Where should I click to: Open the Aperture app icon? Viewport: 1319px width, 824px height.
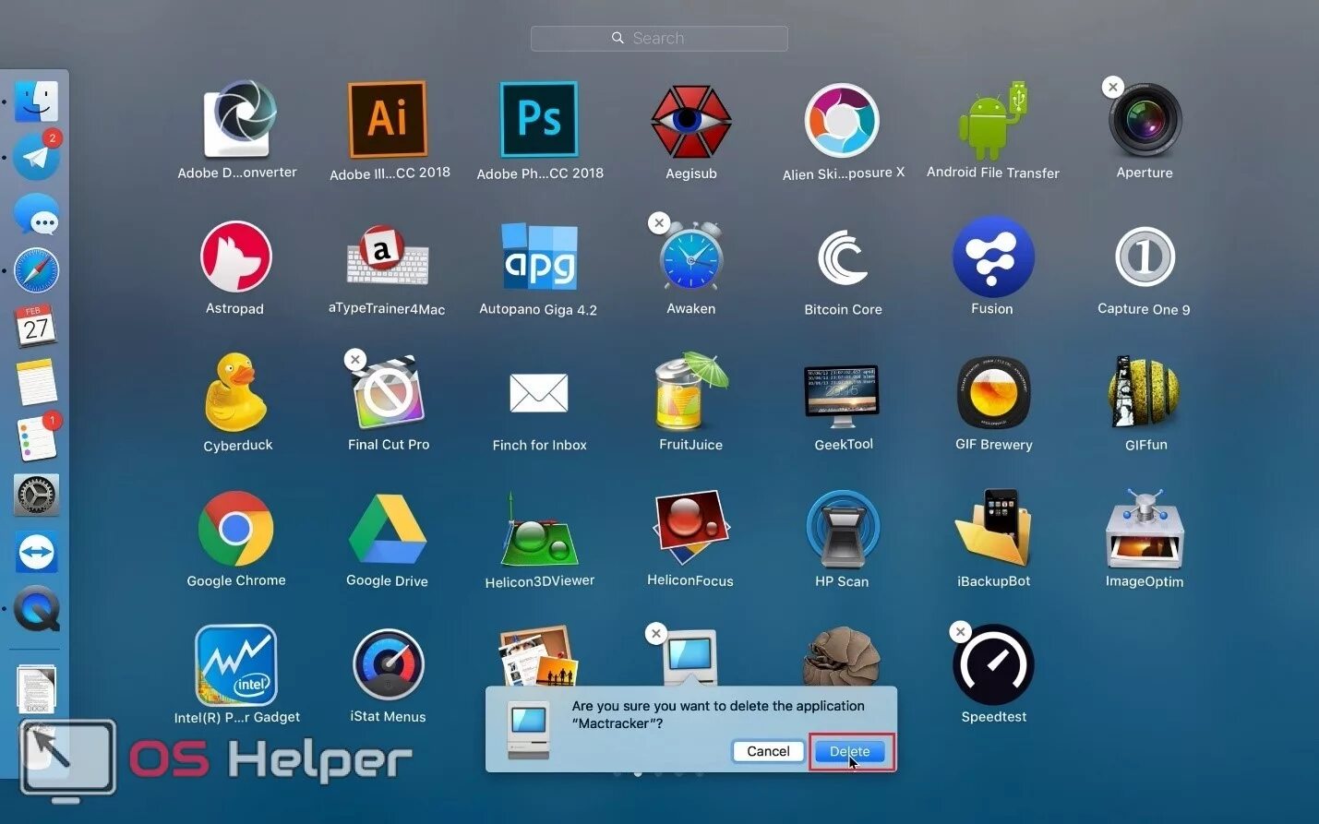point(1145,120)
